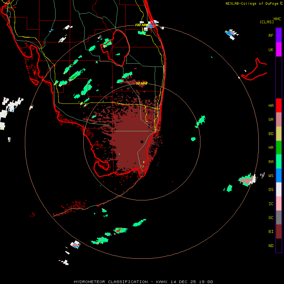Click the WS blue legend swatch

(x=279, y=175)
